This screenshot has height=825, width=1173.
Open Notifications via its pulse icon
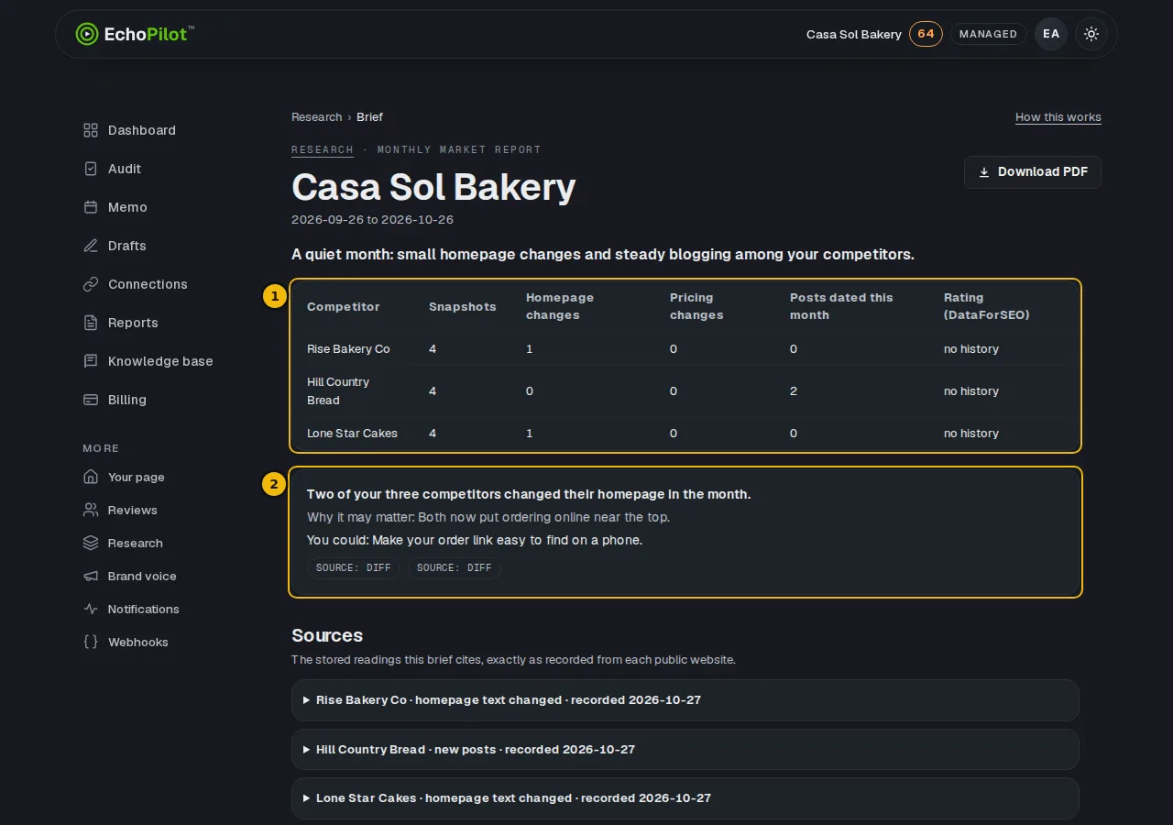tap(91, 609)
